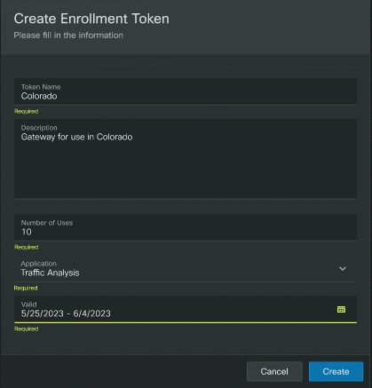
Task: Click the Create Enrollment Token dialog title
Action: tap(91, 19)
